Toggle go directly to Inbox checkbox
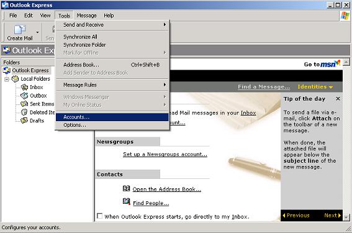This screenshot has width=352, height=233. (x=99, y=216)
